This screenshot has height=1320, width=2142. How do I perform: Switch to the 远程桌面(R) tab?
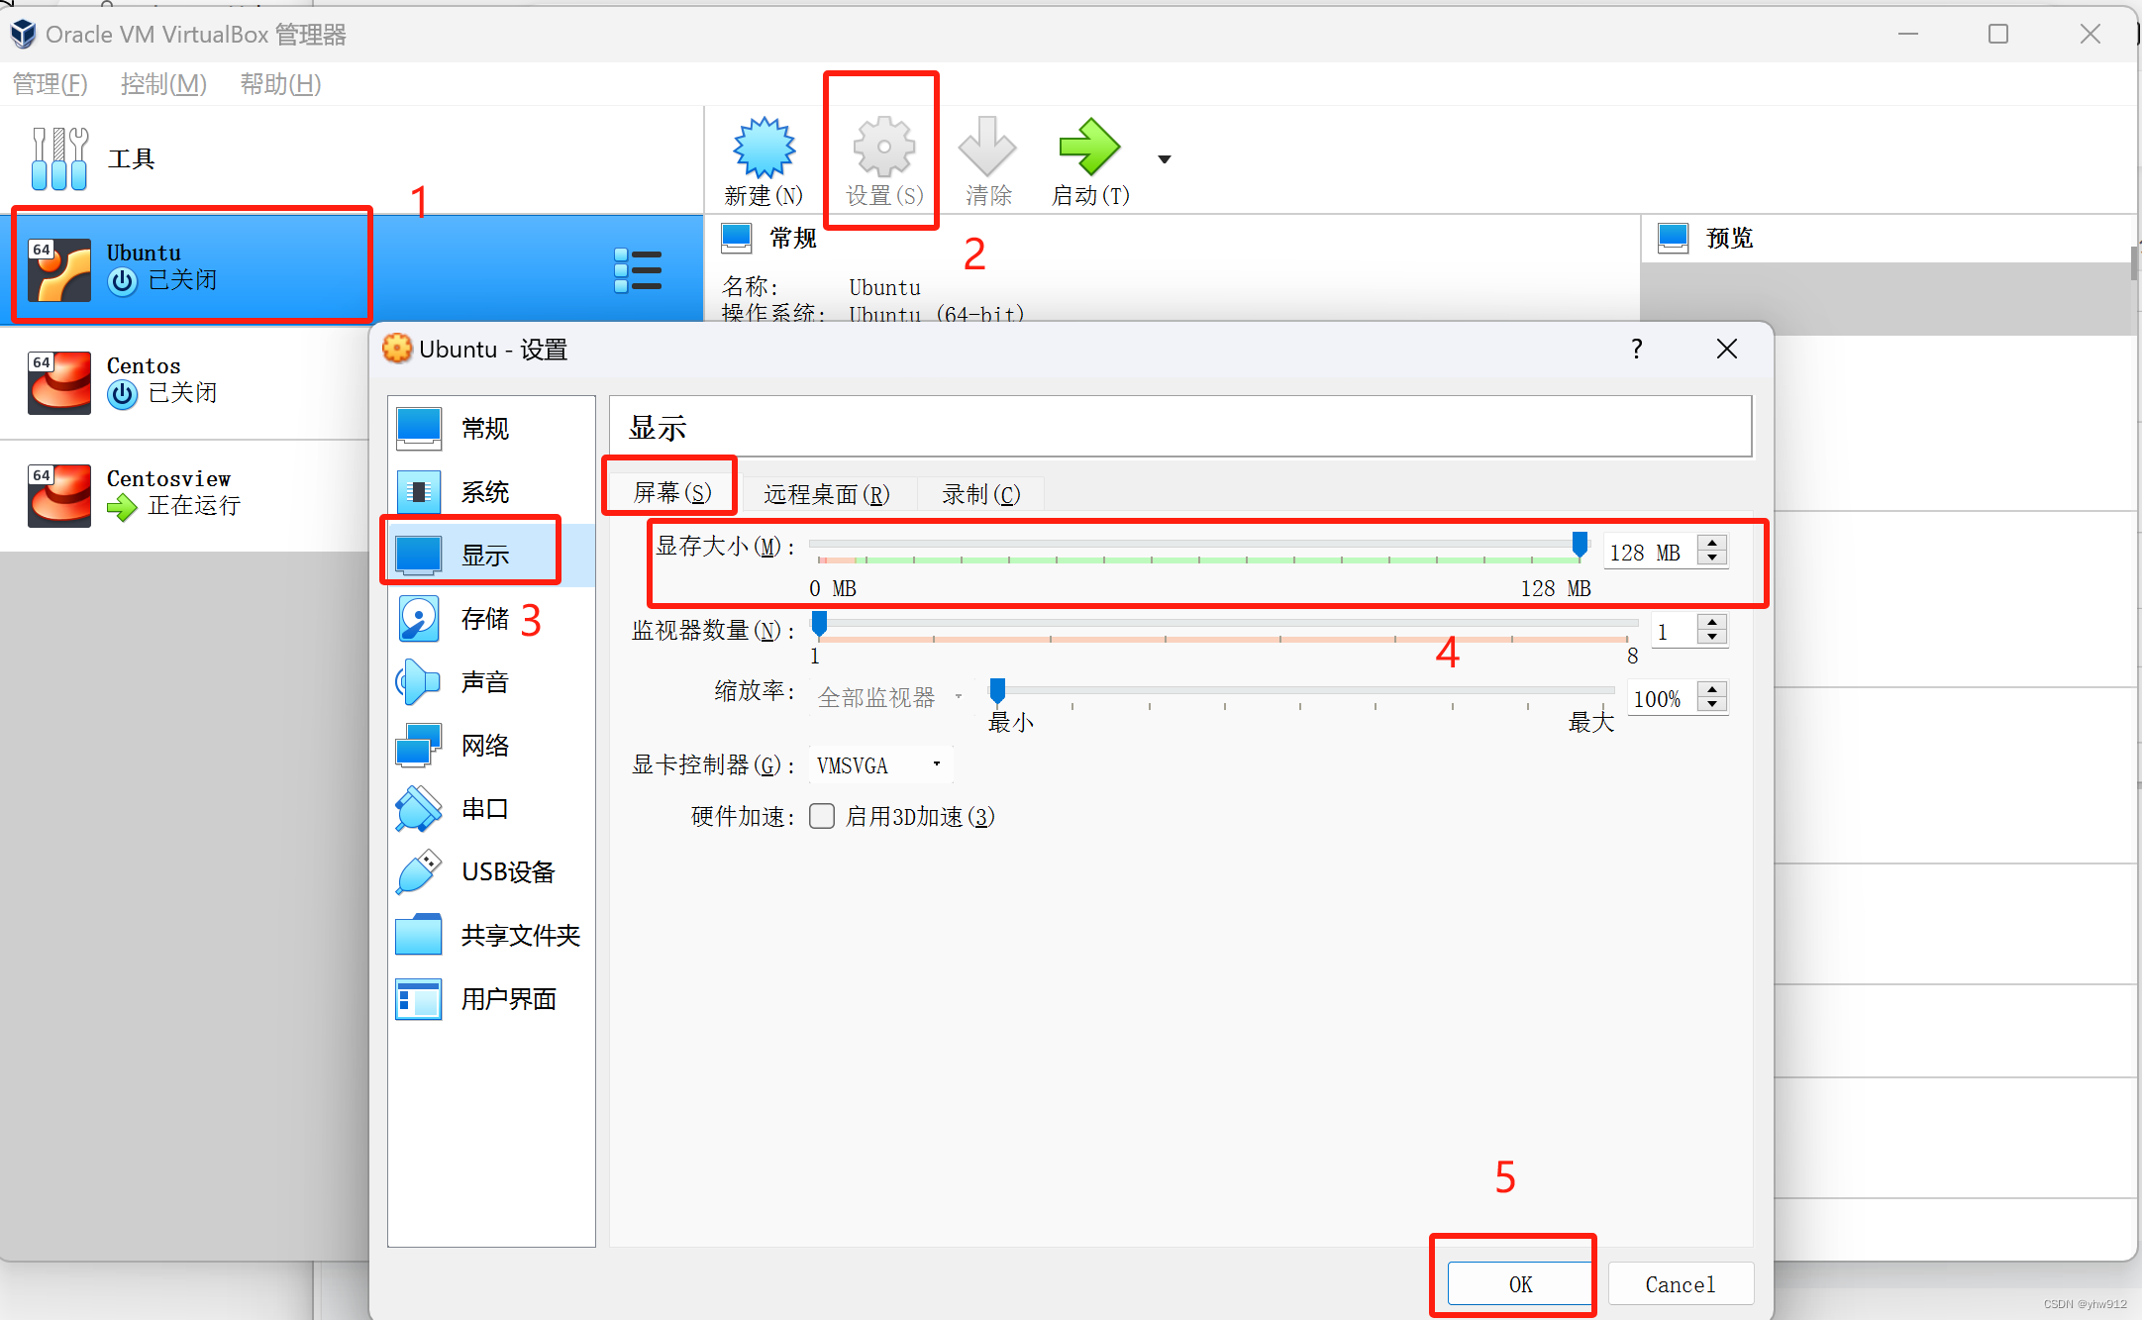point(830,493)
